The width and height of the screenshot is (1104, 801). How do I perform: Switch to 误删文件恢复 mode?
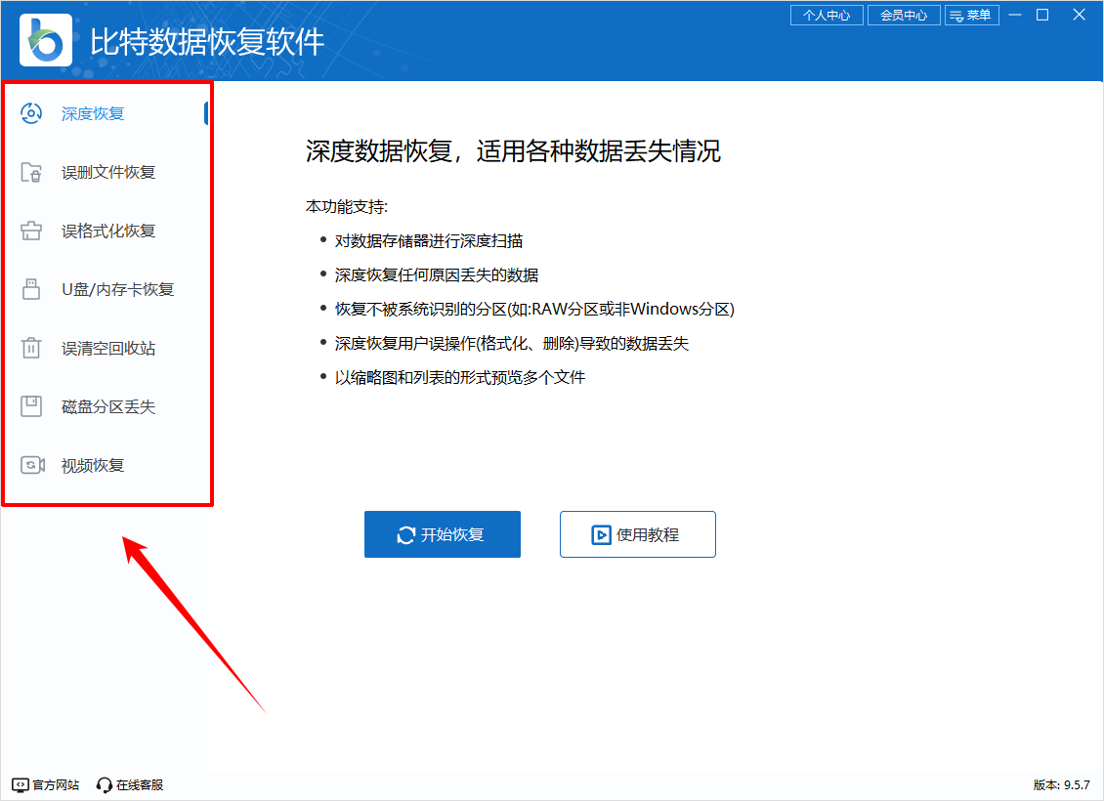point(108,172)
